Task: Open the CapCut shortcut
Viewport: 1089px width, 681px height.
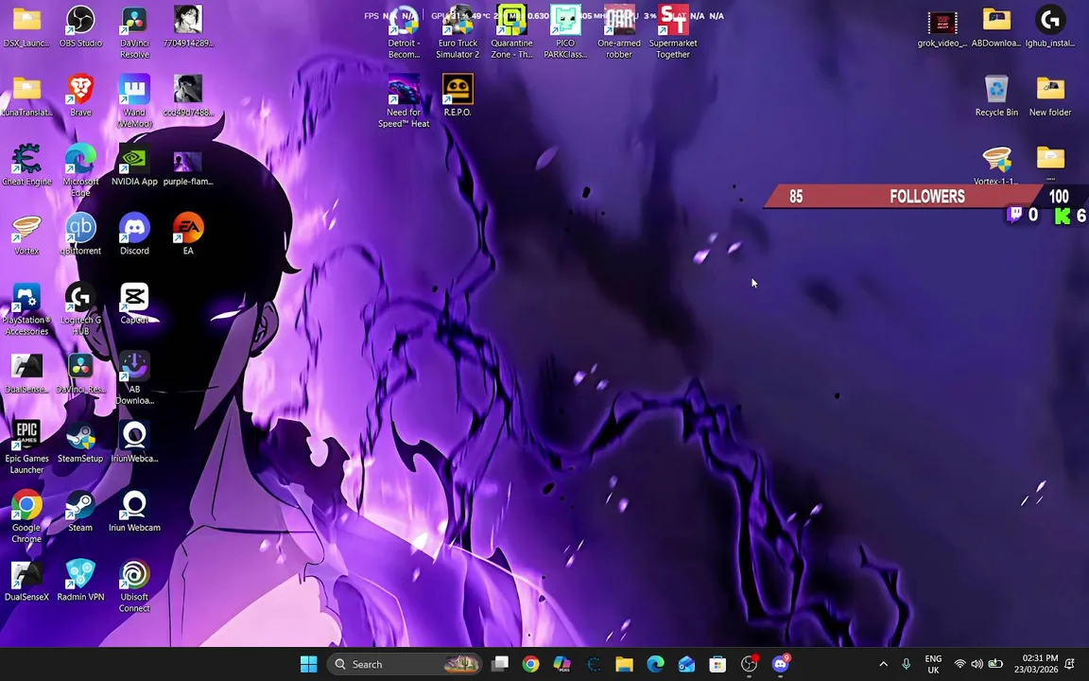Action: pyautogui.click(x=134, y=304)
